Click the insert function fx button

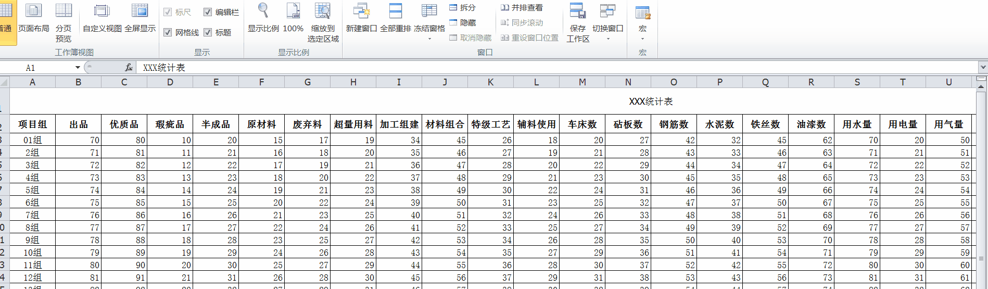click(x=129, y=68)
